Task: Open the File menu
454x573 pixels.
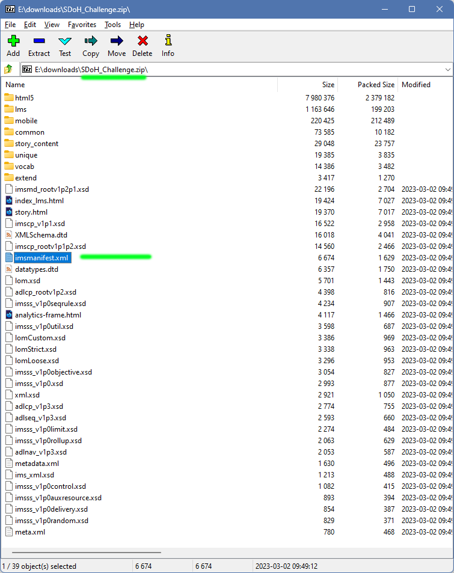Action: tap(10, 25)
